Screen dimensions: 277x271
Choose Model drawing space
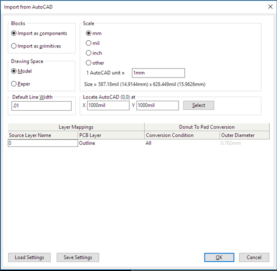[21, 71]
